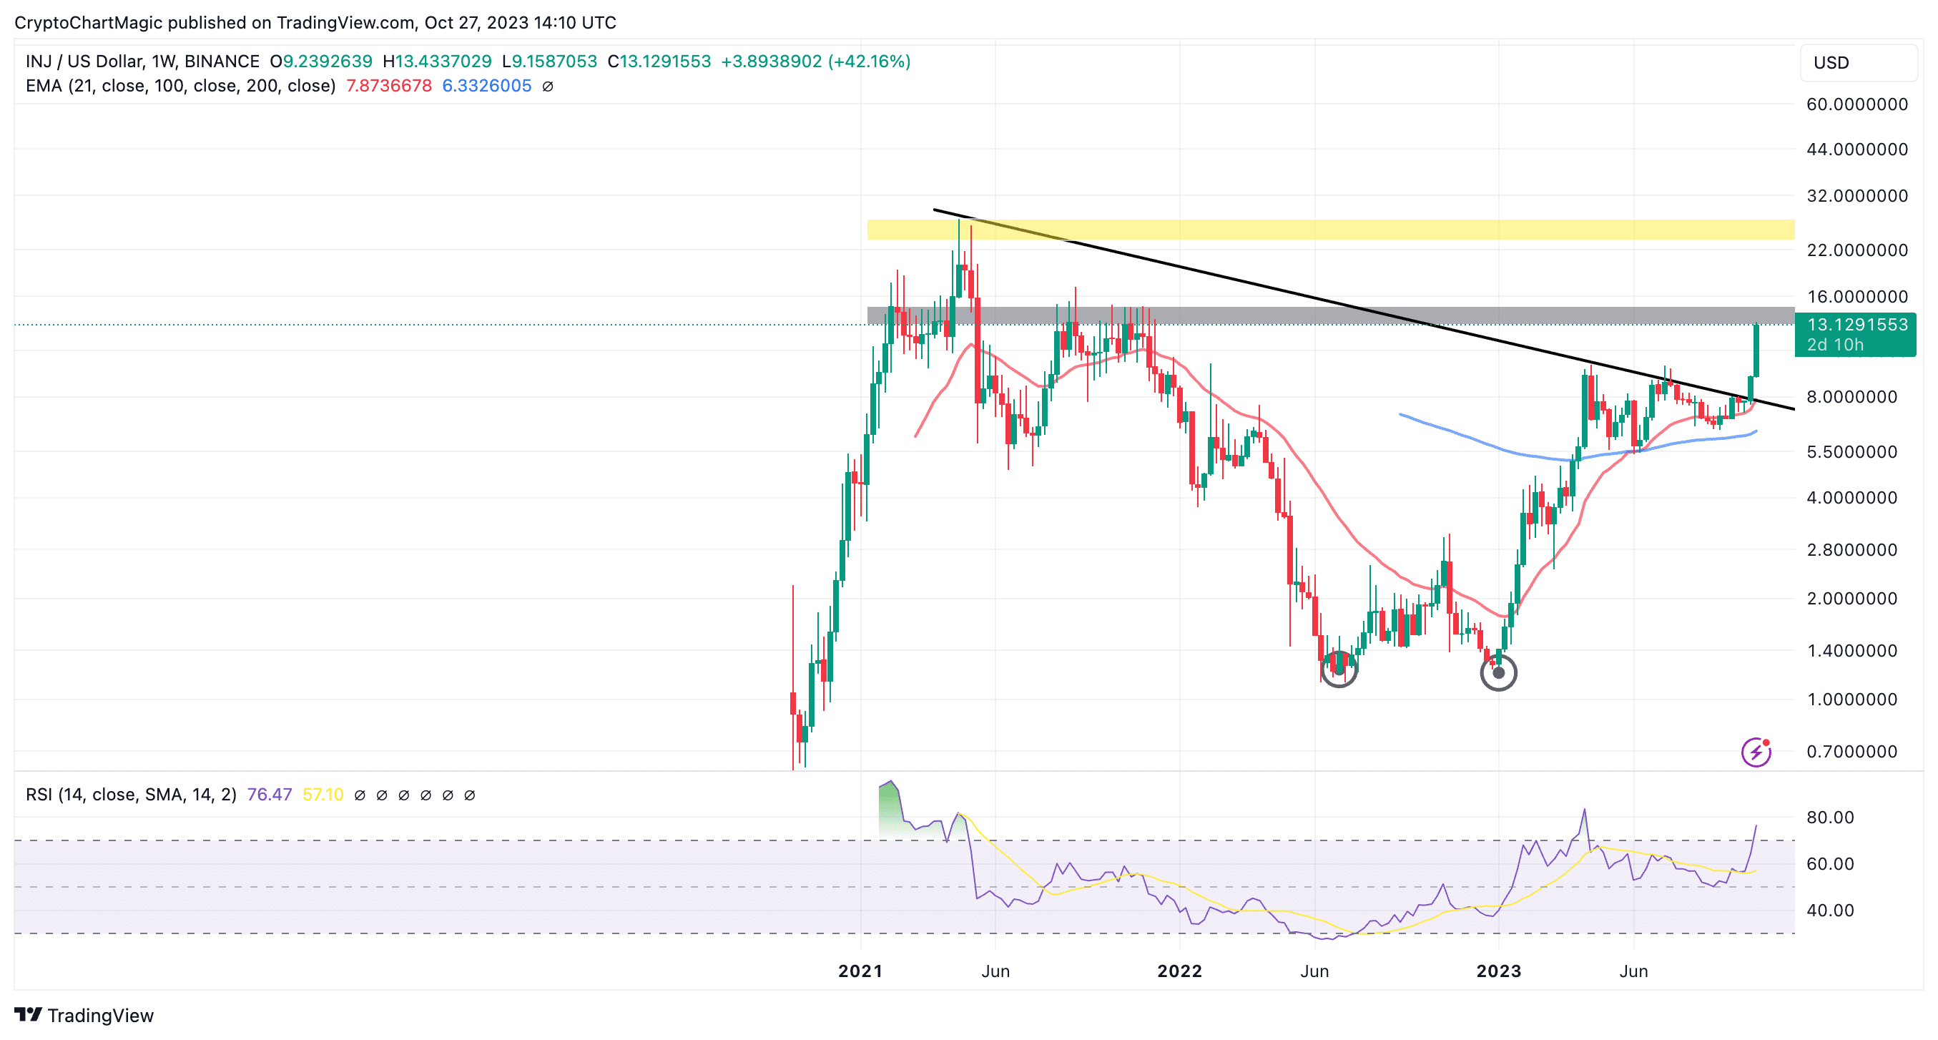The width and height of the screenshot is (1938, 1040).
Task: Click the CryptoChartMagic published header text
Action: click(x=315, y=23)
